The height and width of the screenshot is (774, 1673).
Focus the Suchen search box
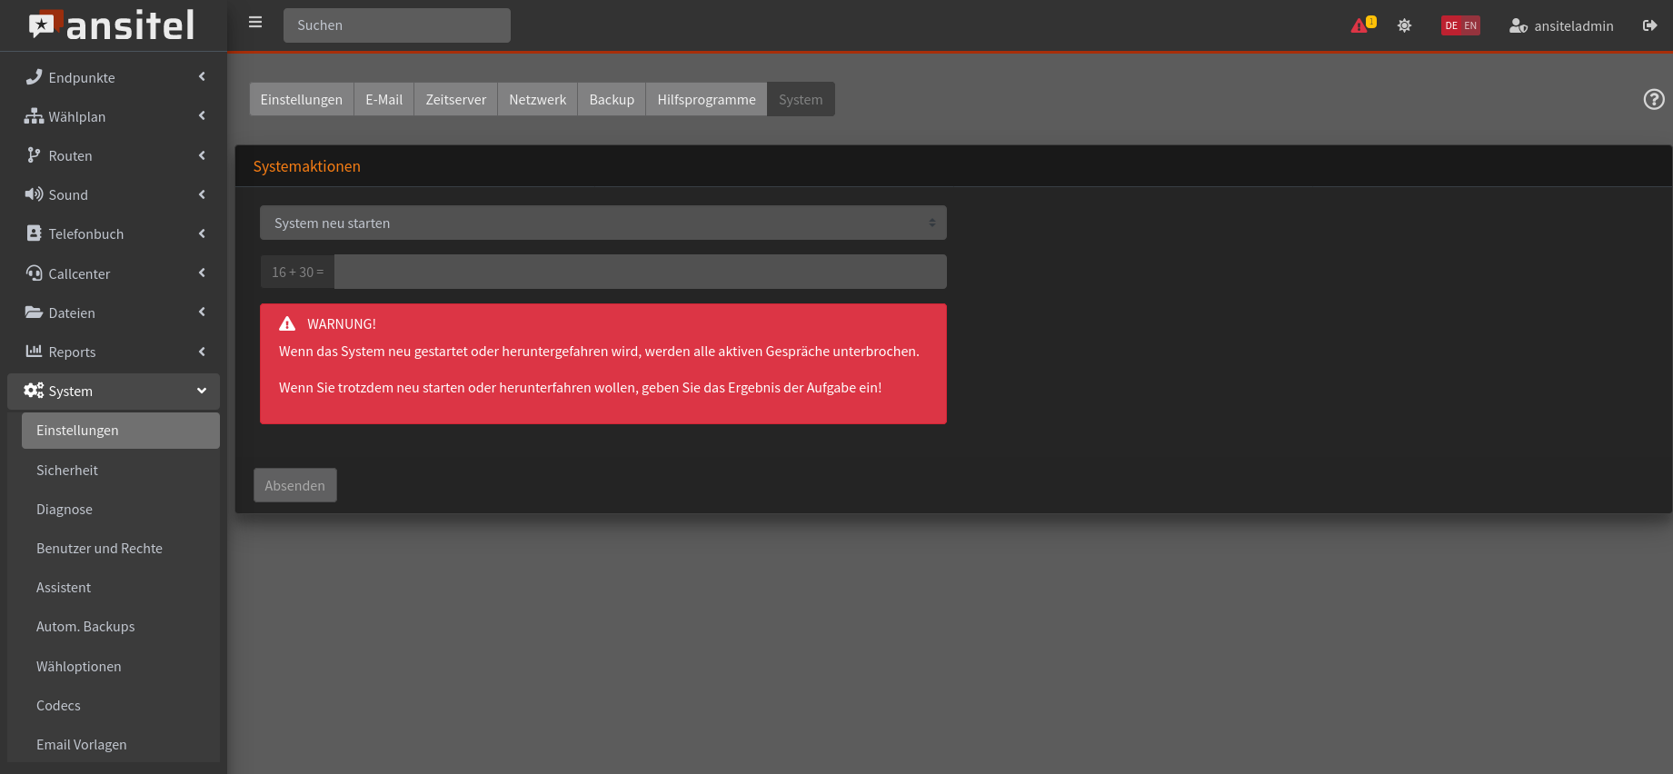(x=396, y=25)
